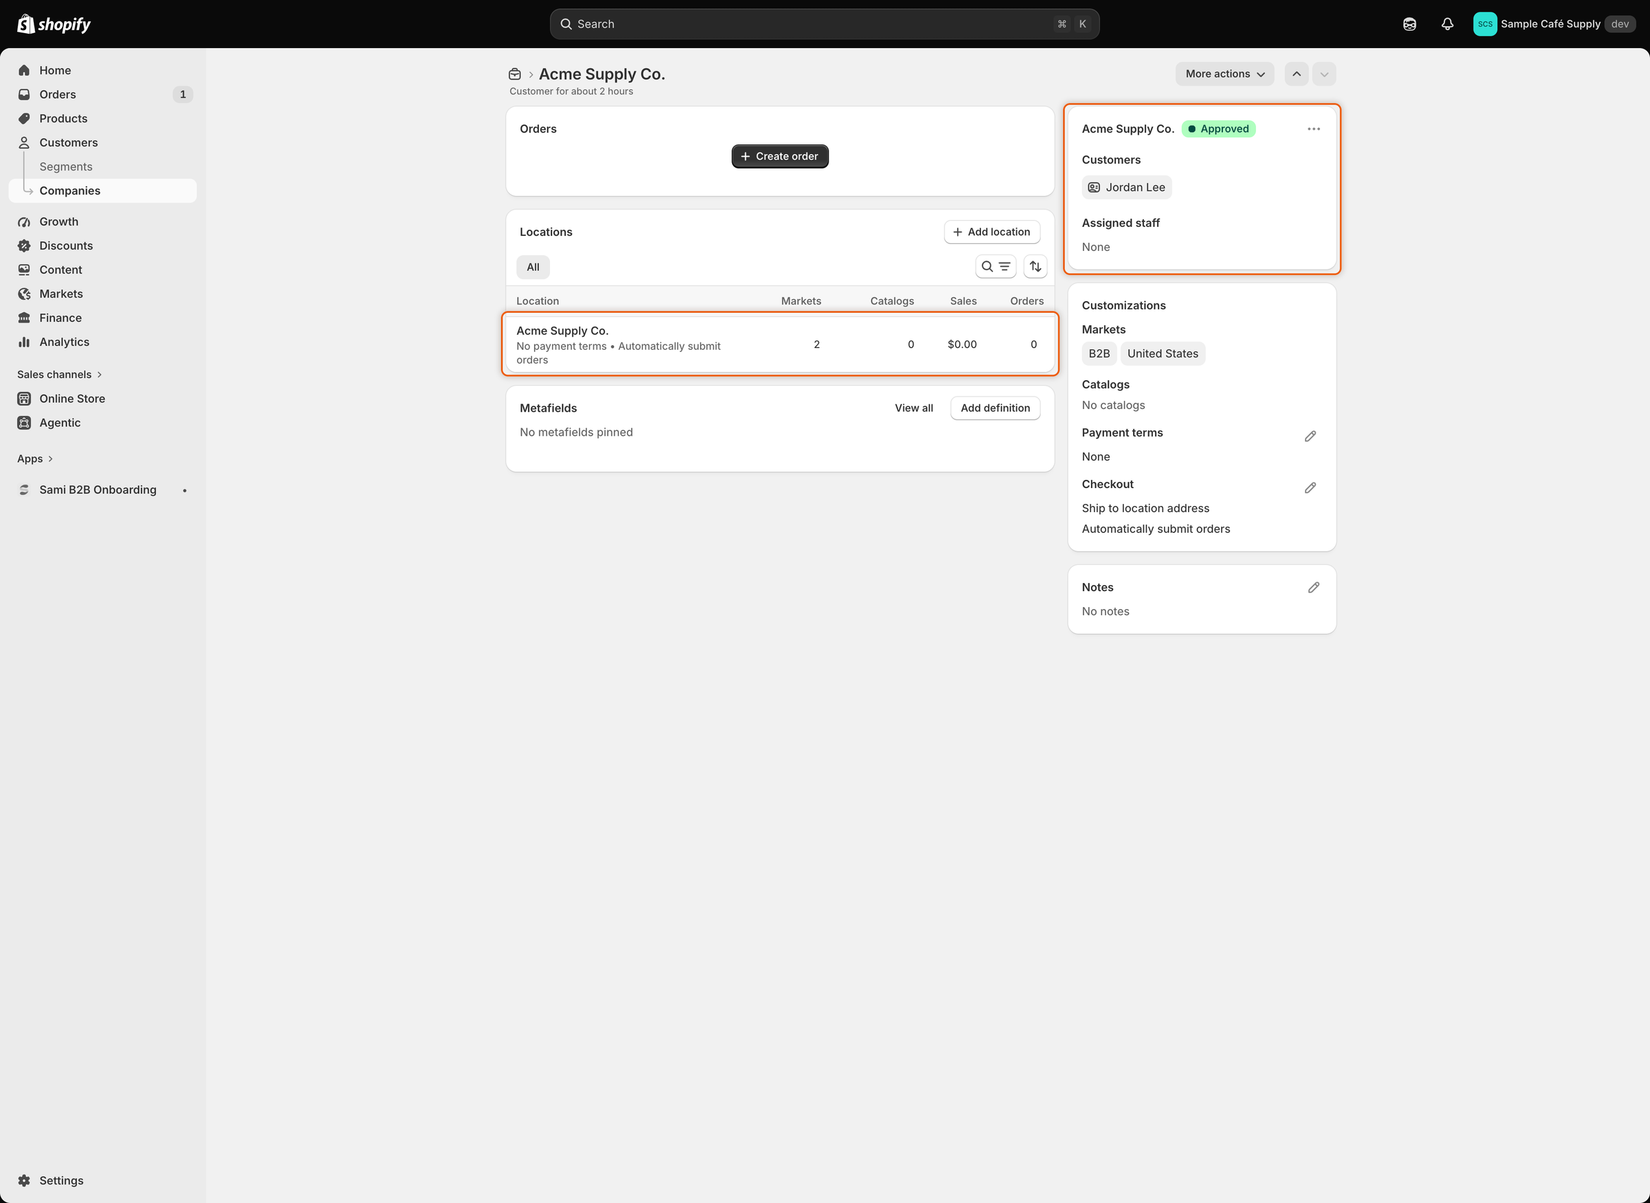The height and width of the screenshot is (1203, 1650).
Task: Click the Sales column header
Action: 963,302
